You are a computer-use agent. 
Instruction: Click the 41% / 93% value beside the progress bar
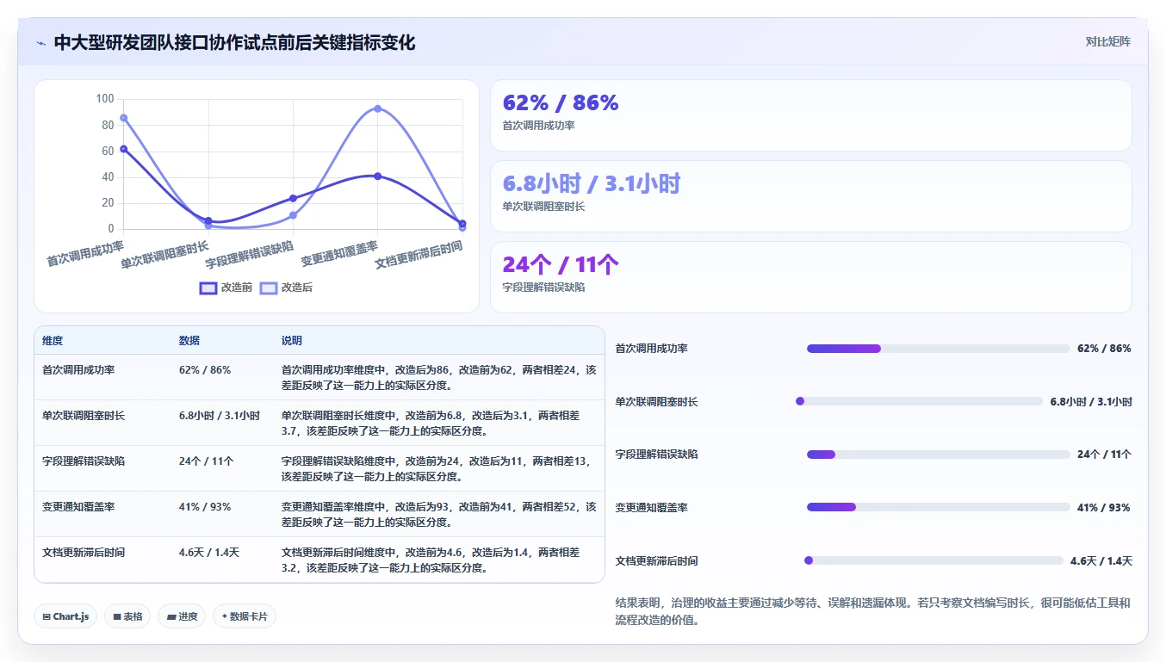click(1103, 508)
